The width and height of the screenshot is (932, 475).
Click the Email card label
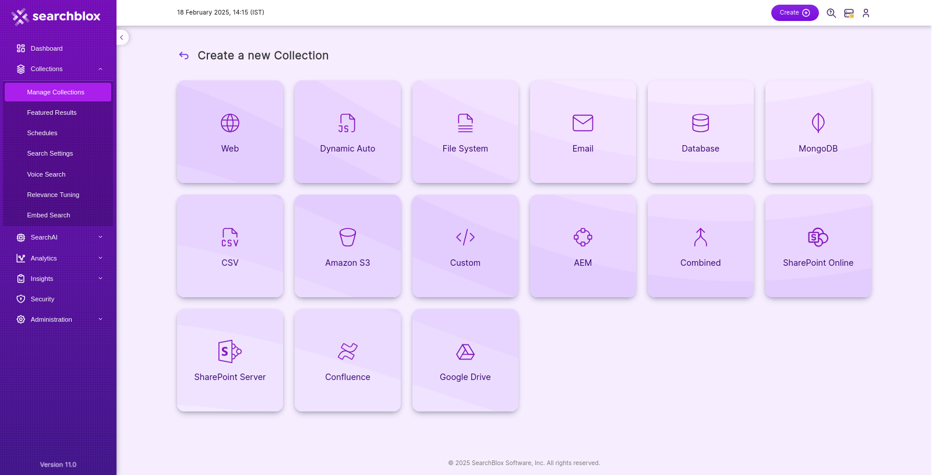pyautogui.click(x=583, y=149)
